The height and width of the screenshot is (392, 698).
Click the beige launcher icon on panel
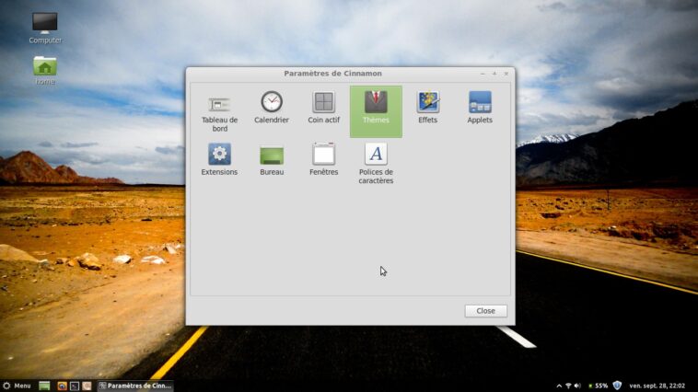click(x=87, y=386)
